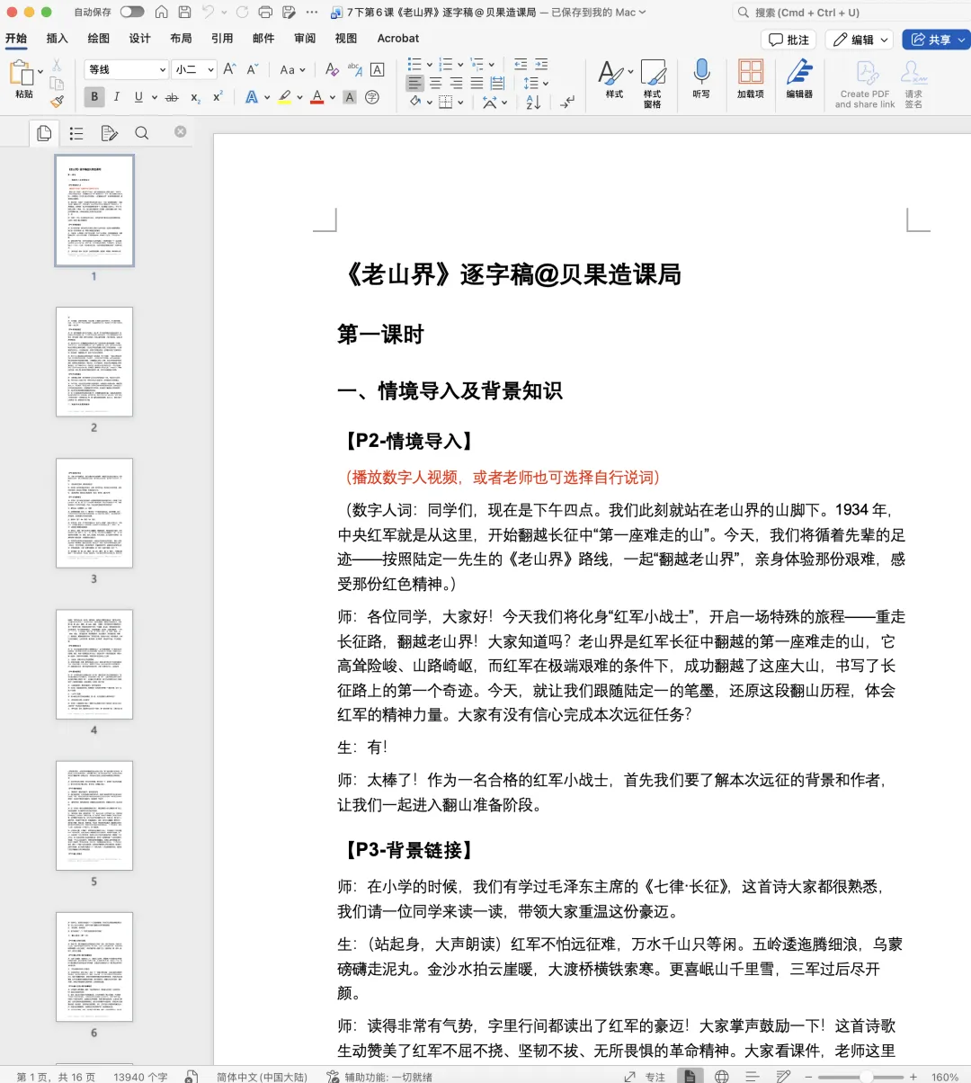
Task: Expand the underline style dropdown arrow
Action: tap(154, 97)
